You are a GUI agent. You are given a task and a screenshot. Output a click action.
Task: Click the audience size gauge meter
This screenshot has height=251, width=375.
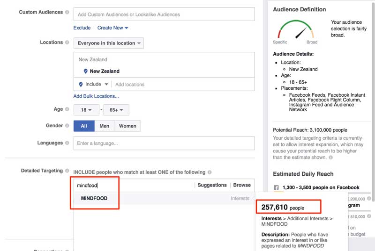point(296,29)
